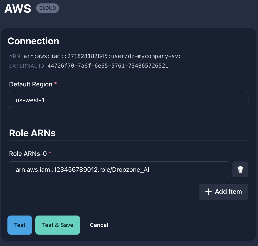The width and height of the screenshot is (258, 246).
Task: Click the AWS page title
Action: [18, 9]
